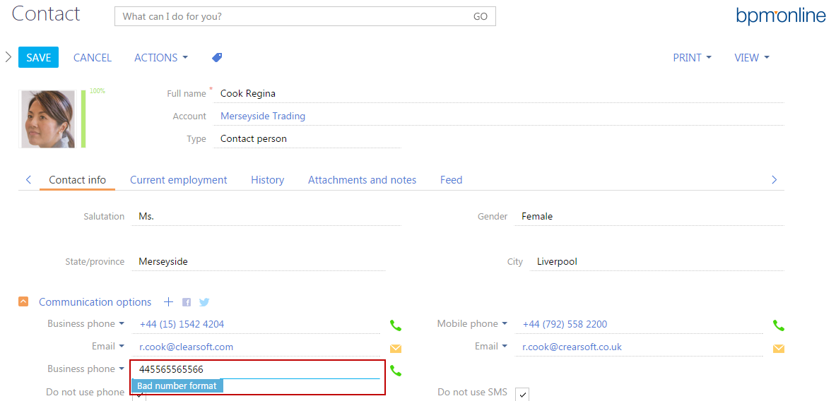The height and width of the screenshot is (401, 836).
Task: Open the Mobile phone type dropdown
Action: coord(472,324)
